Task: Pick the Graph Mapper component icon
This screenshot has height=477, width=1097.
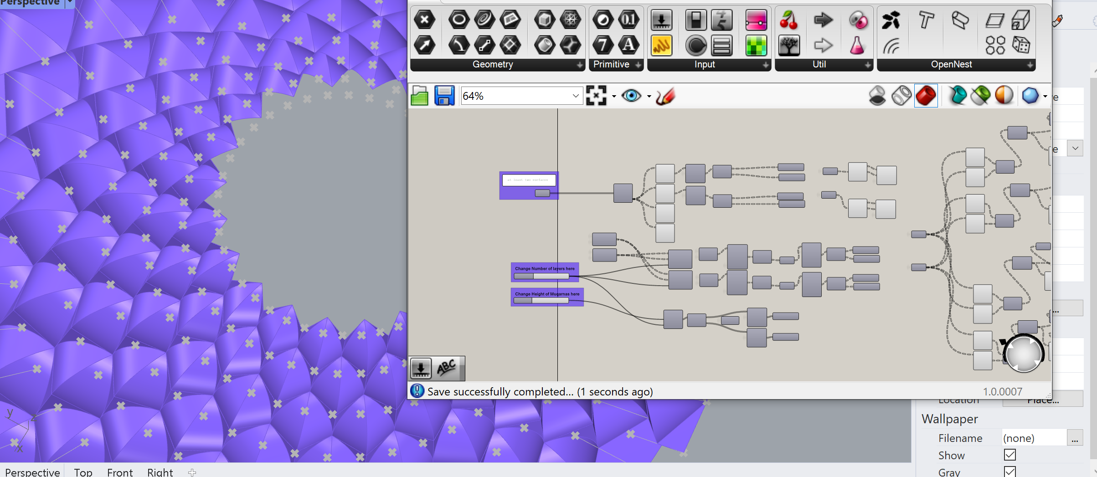Action: point(661,46)
